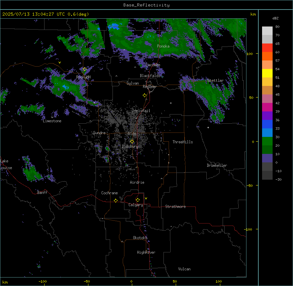This screenshot has height=286, width=293.
Task: Select the purple 36-39 dBZ legend swatch
Action: (x=267, y=116)
